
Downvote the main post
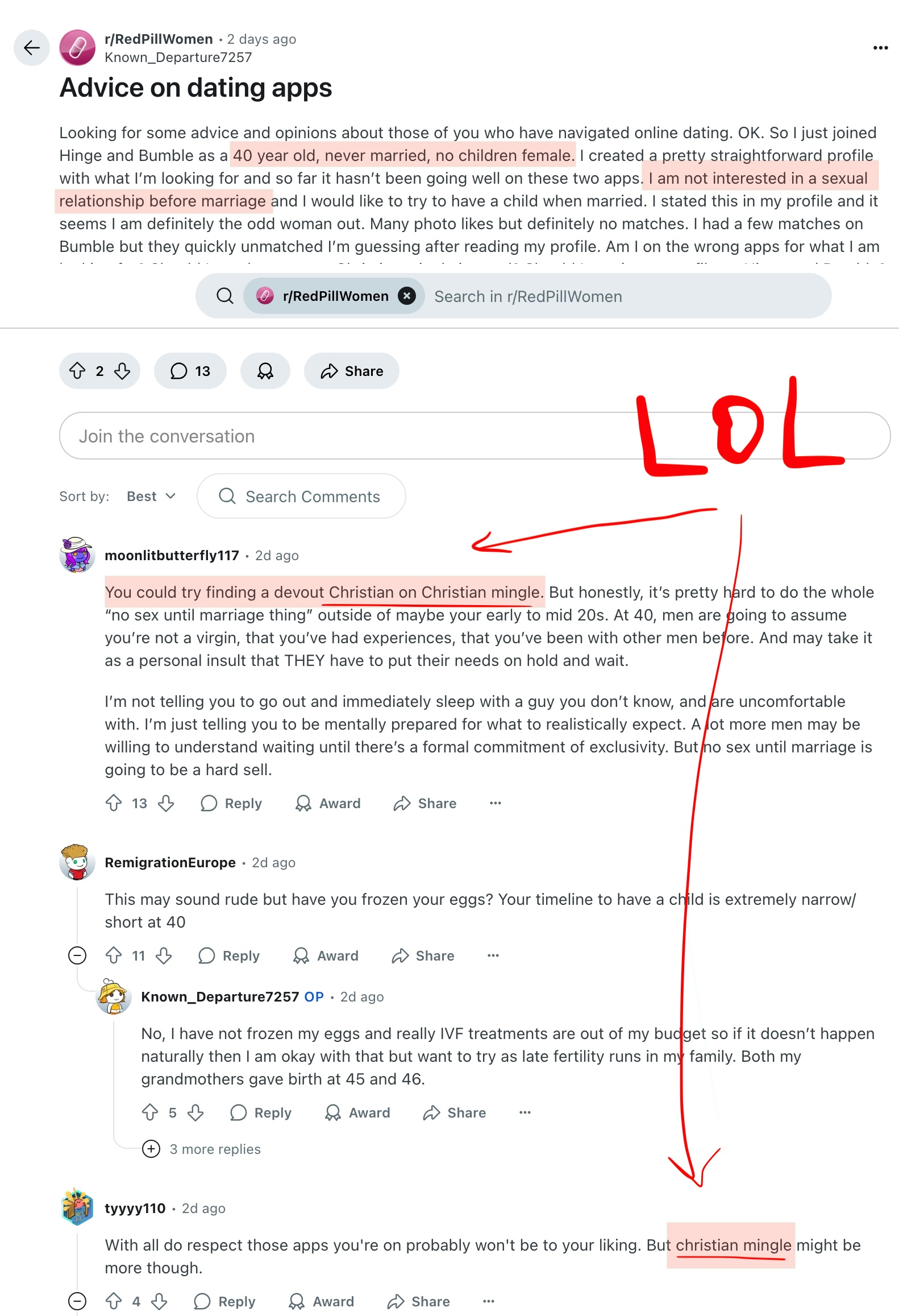pyautogui.click(x=122, y=371)
